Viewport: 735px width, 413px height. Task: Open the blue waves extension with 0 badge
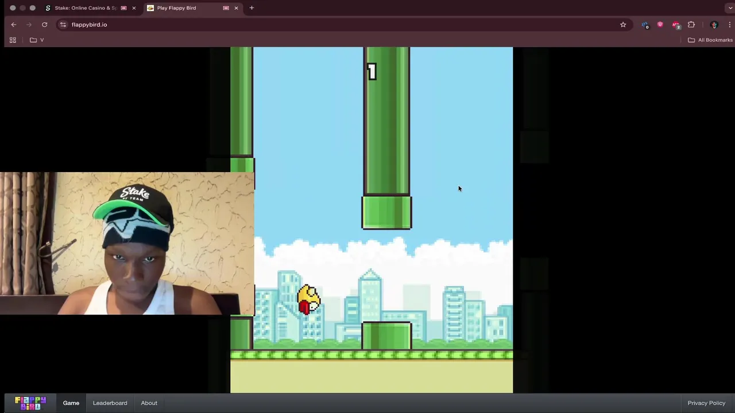point(645,25)
